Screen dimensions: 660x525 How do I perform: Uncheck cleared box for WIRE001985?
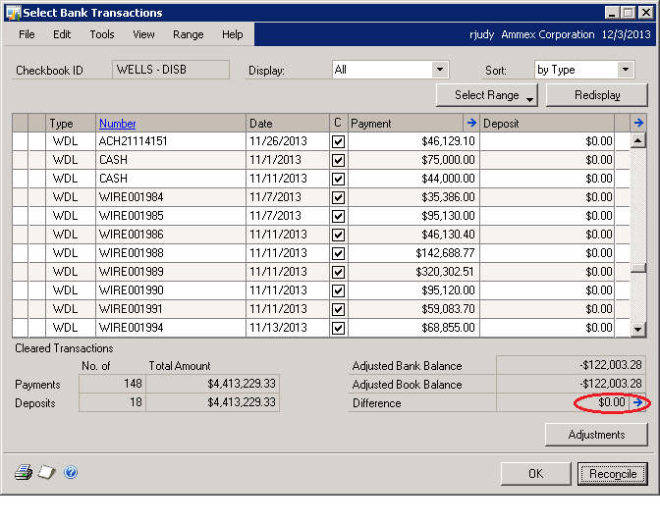(339, 216)
